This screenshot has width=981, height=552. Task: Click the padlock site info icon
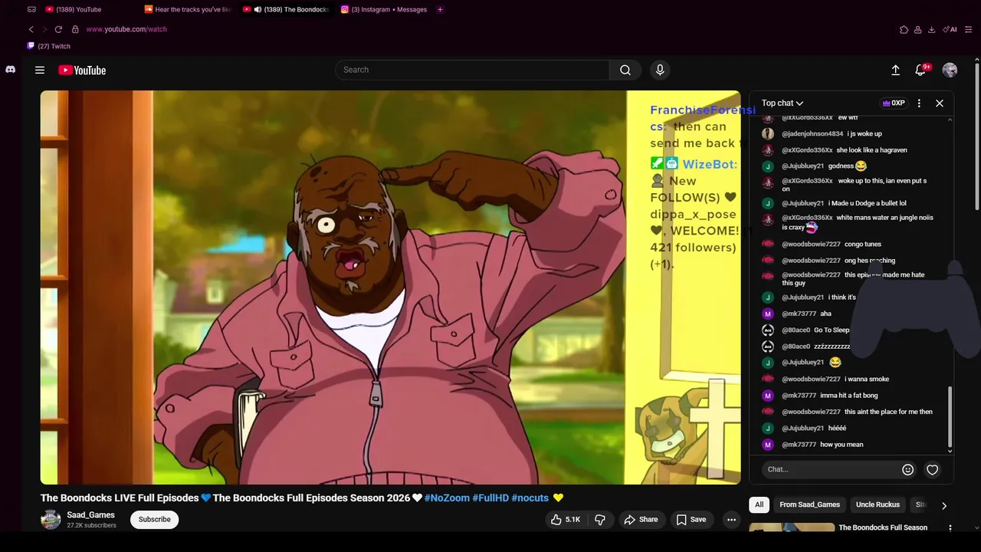(75, 29)
